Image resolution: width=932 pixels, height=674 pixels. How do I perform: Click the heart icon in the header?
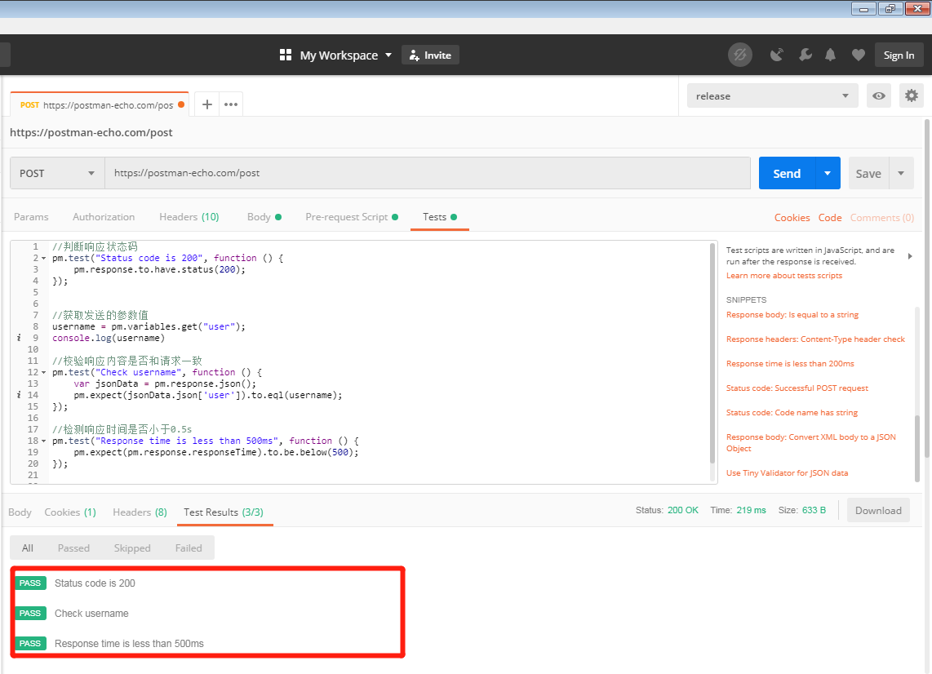pyautogui.click(x=858, y=55)
